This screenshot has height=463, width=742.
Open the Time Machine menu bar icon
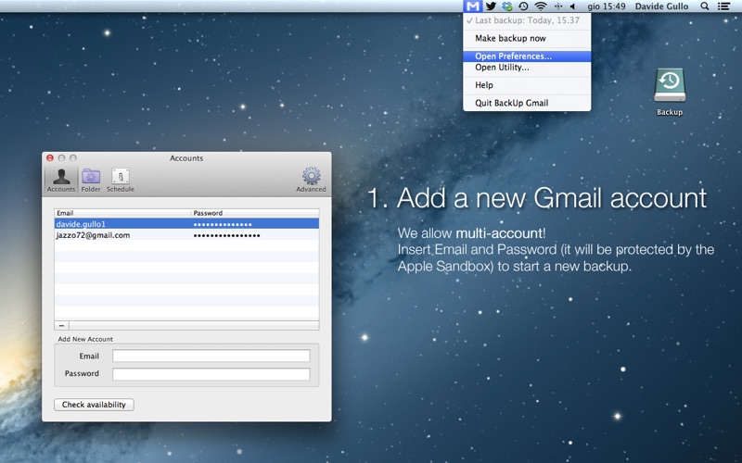[x=523, y=6]
